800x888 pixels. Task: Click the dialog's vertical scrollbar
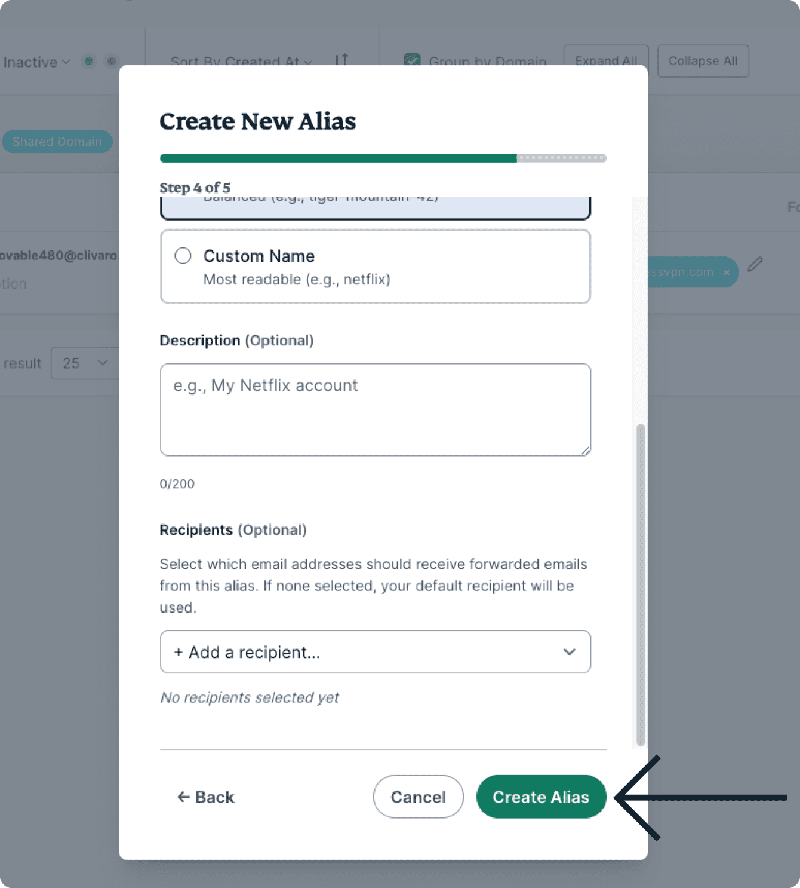(x=641, y=584)
